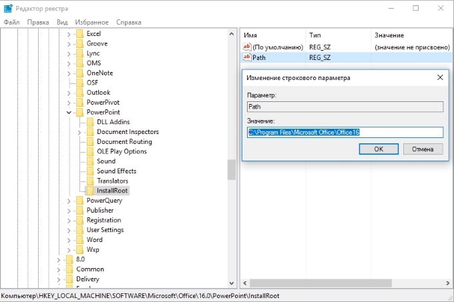Click the PowerPoint folder icon
Screen dimensions: 454x302
click(x=80, y=112)
